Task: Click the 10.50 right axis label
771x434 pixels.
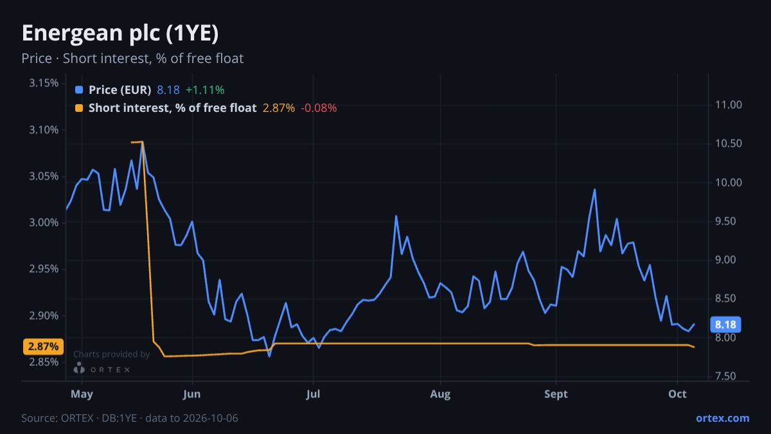Action: tap(728, 143)
